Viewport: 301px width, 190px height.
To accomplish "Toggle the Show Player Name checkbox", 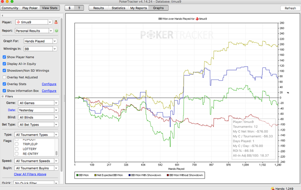I will (4, 57).
